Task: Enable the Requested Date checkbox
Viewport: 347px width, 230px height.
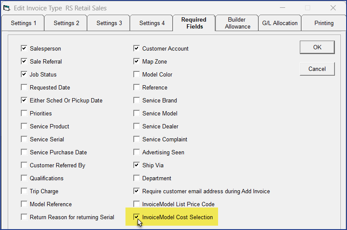Action: click(24, 88)
